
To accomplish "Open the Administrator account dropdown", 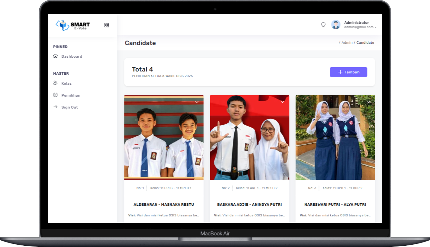I will pyautogui.click(x=375, y=27).
